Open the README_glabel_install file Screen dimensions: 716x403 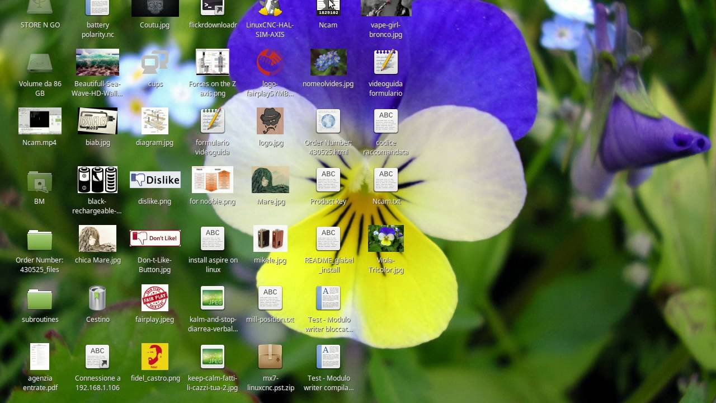(328, 238)
